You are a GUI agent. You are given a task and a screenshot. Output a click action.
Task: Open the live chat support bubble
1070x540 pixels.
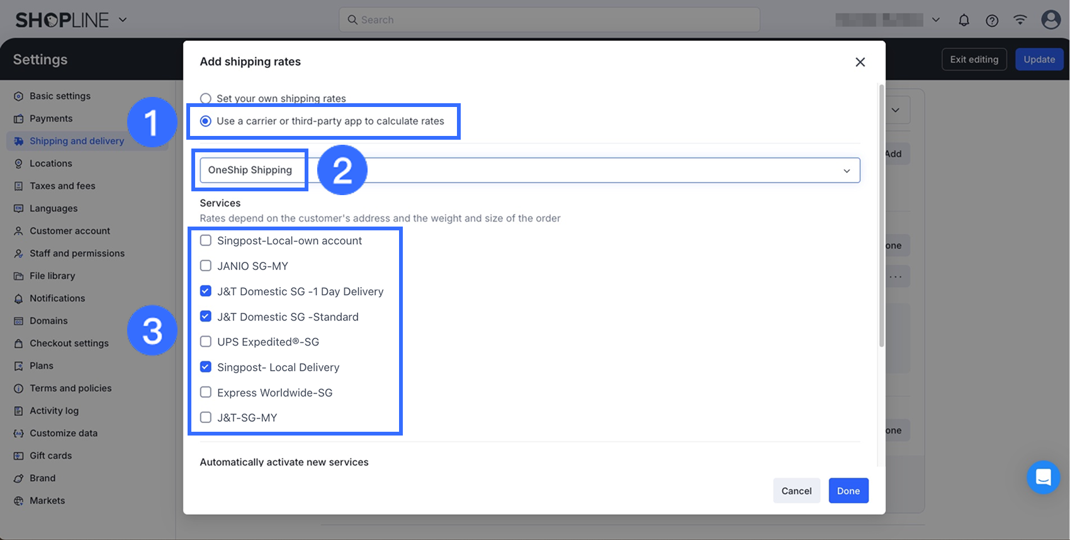click(x=1043, y=477)
